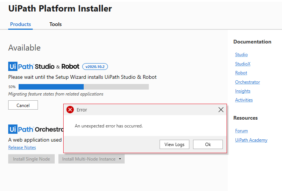The height and width of the screenshot is (191, 282).
Task: Click the red error icon in dialog
Action: tap(70, 110)
